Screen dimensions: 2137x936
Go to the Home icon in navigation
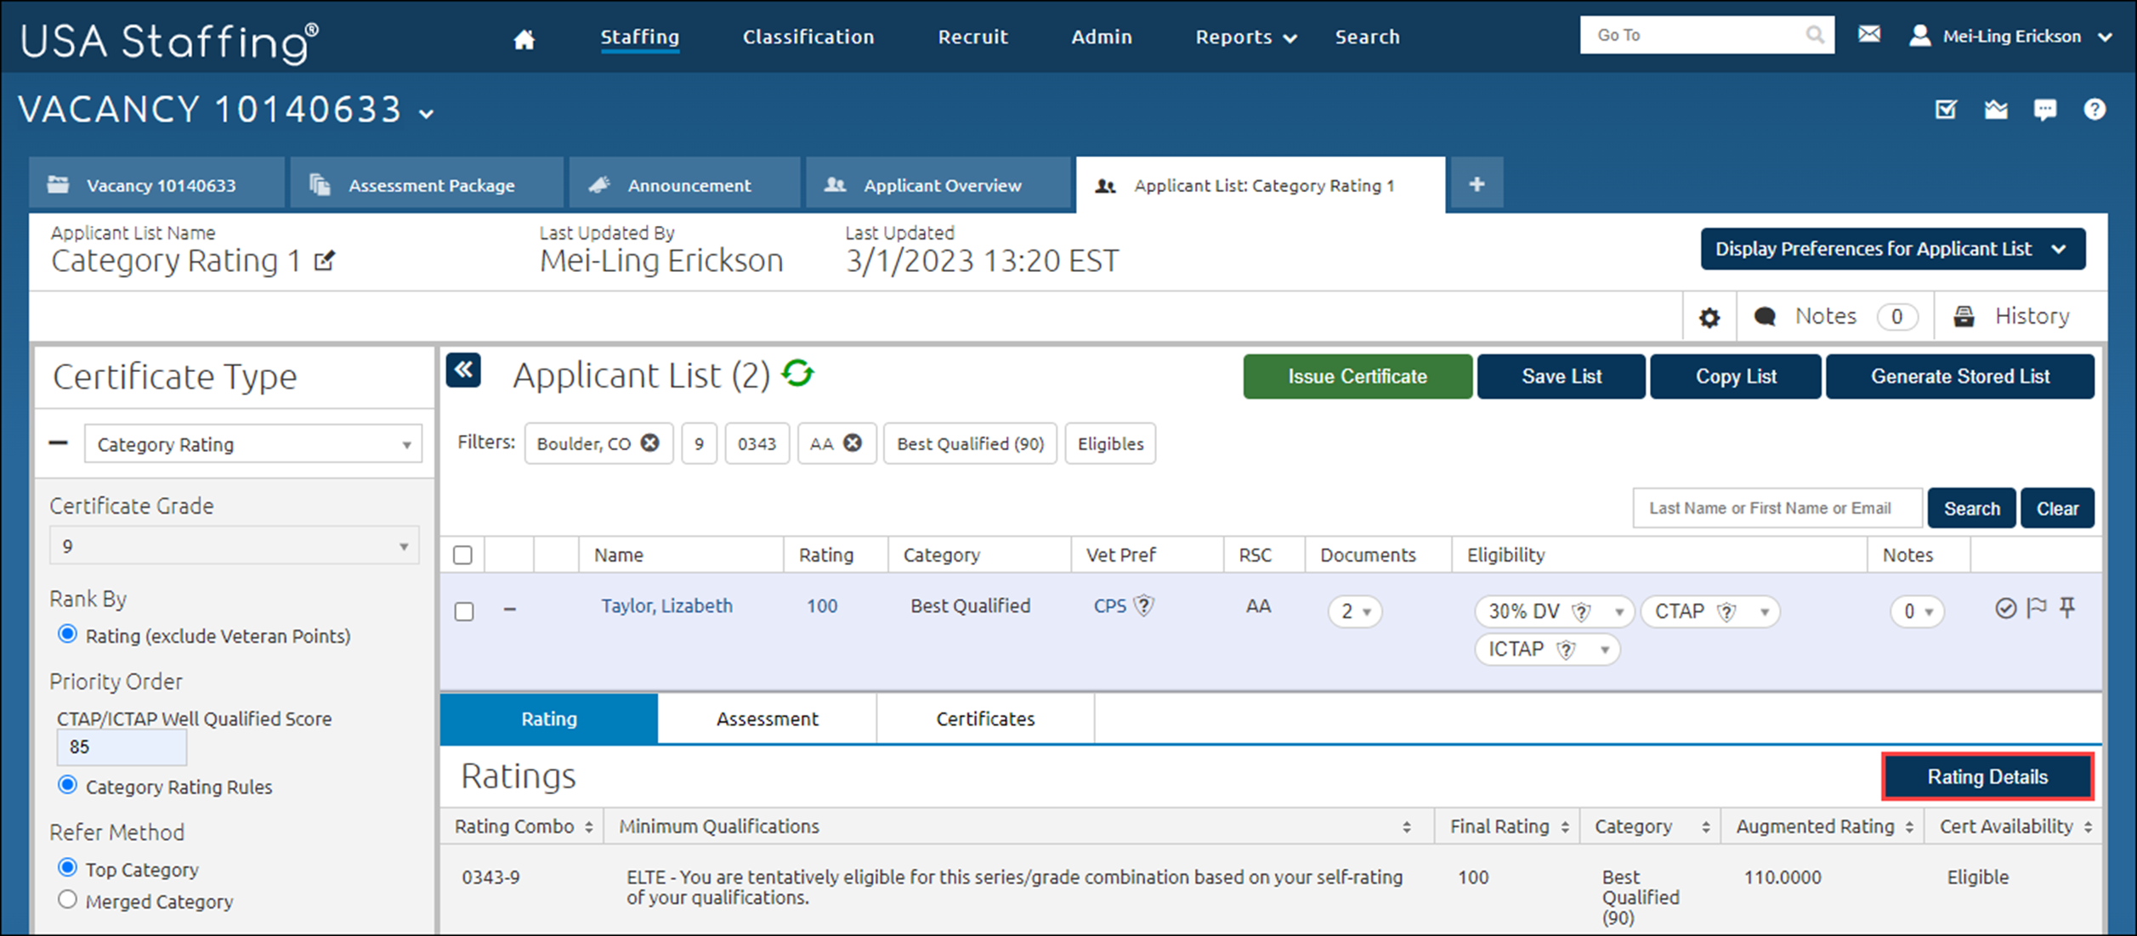pos(524,39)
